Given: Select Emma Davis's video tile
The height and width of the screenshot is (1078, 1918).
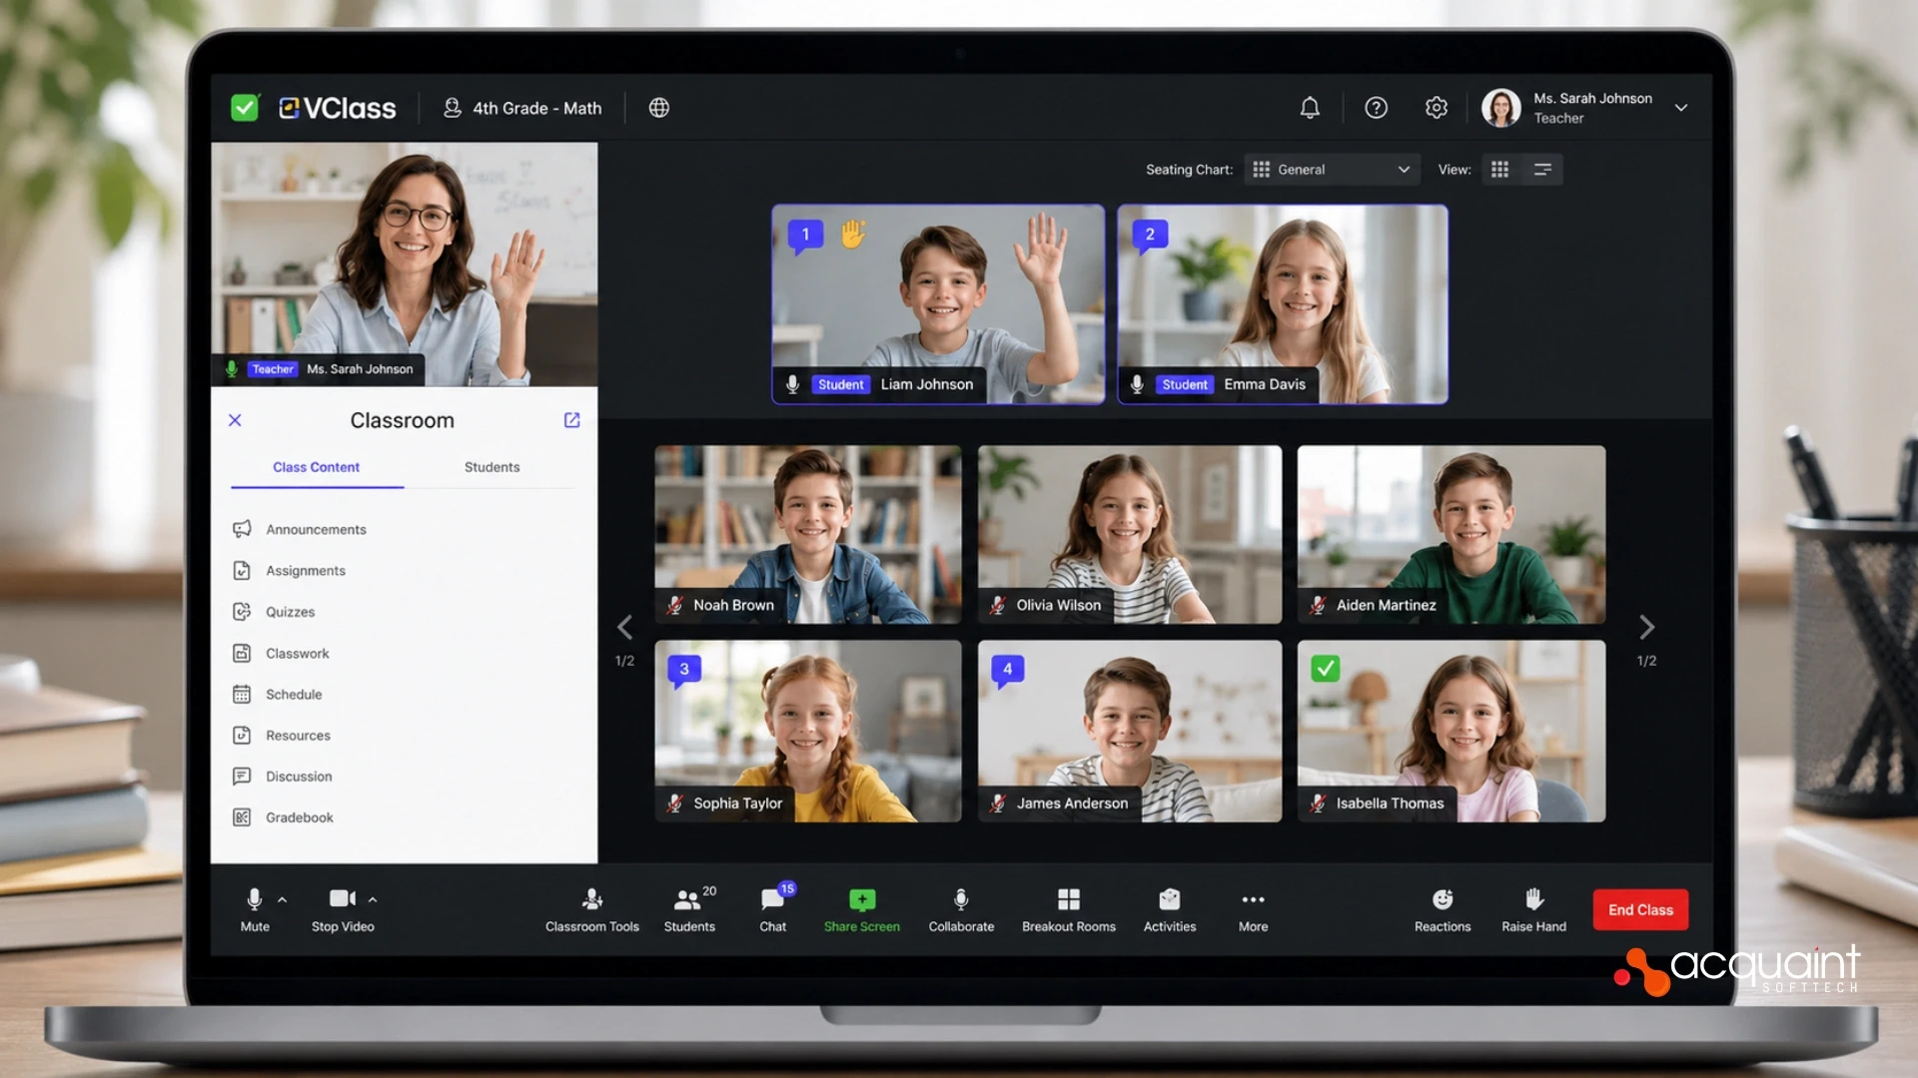Looking at the screenshot, I should pos(1283,304).
